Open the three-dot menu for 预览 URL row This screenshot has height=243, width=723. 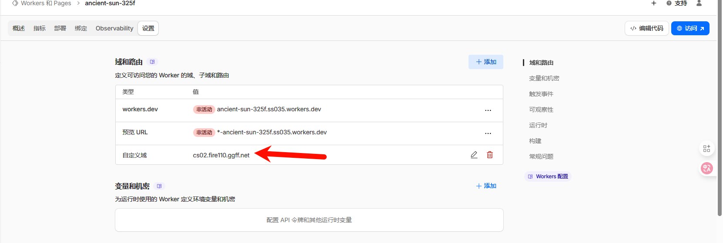(x=488, y=133)
